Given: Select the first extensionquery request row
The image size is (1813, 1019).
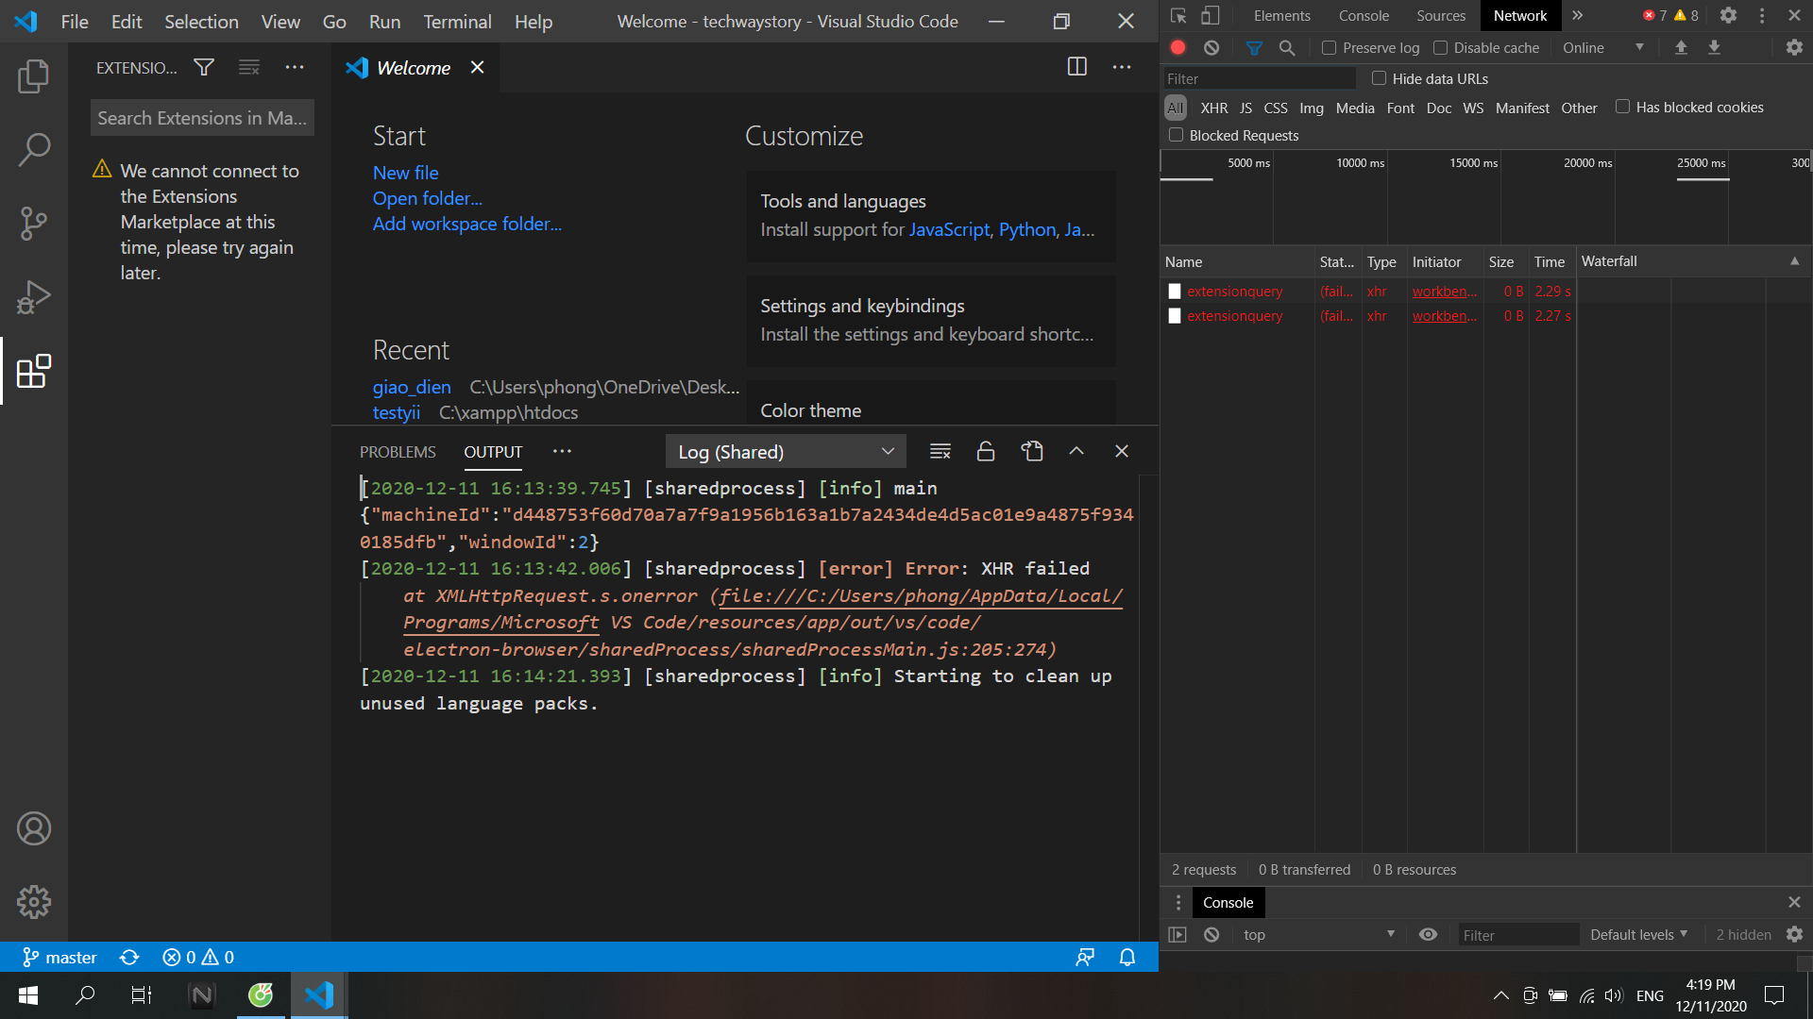Looking at the screenshot, I should tap(1235, 291).
